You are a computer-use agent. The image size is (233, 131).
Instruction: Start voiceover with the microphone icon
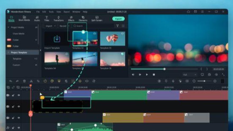point(173,81)
